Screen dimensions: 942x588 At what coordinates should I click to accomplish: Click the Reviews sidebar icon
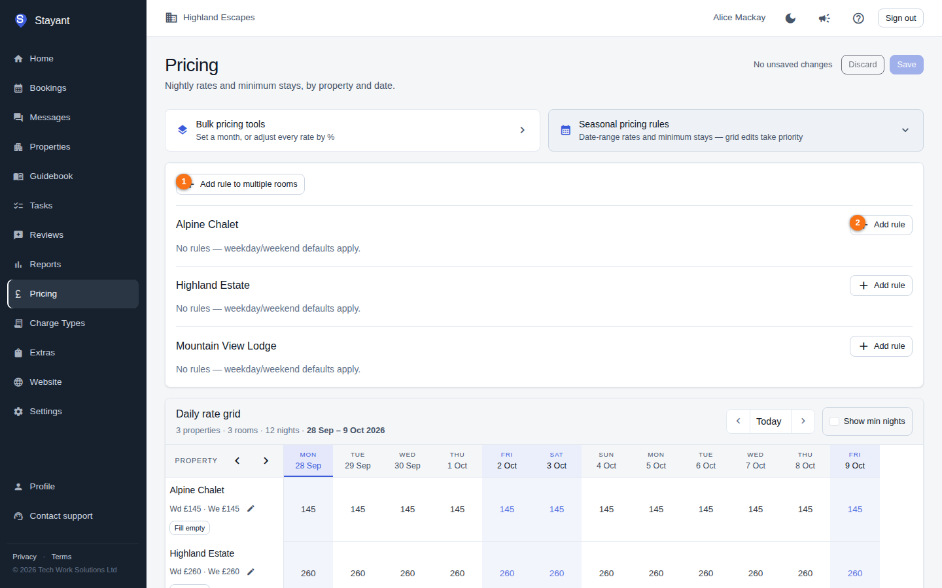(x=18, y=235)
